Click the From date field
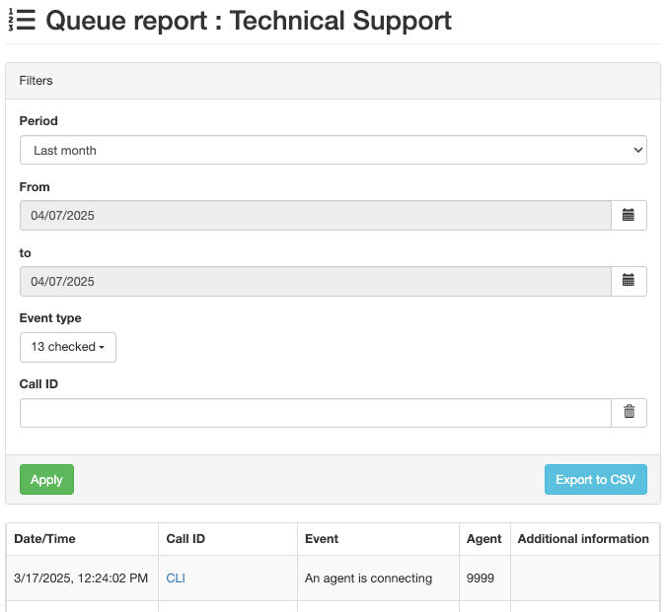The image size is (668, 612). [x=315, y=215]
